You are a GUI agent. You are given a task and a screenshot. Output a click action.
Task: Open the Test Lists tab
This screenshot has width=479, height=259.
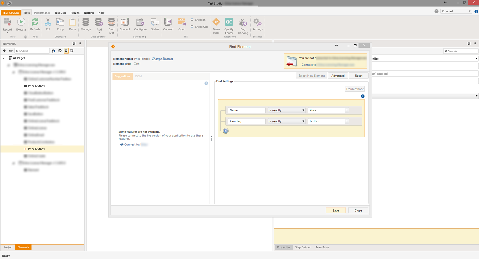click(60, 13)
